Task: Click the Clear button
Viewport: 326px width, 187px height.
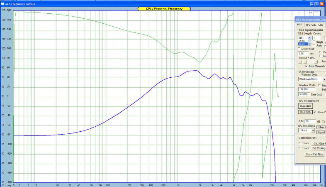Action: 321,127
